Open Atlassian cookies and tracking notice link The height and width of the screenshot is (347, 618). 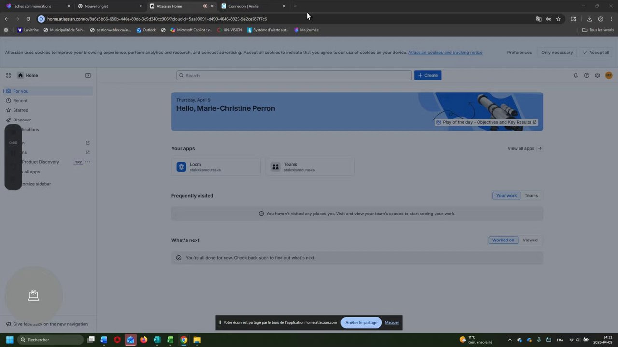click(445, 53)
